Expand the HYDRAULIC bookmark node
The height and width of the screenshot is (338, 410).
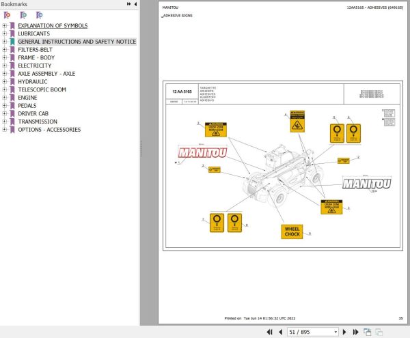click(4, 81)
